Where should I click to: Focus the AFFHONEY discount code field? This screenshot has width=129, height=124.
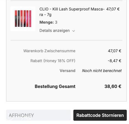click(38, 115)
